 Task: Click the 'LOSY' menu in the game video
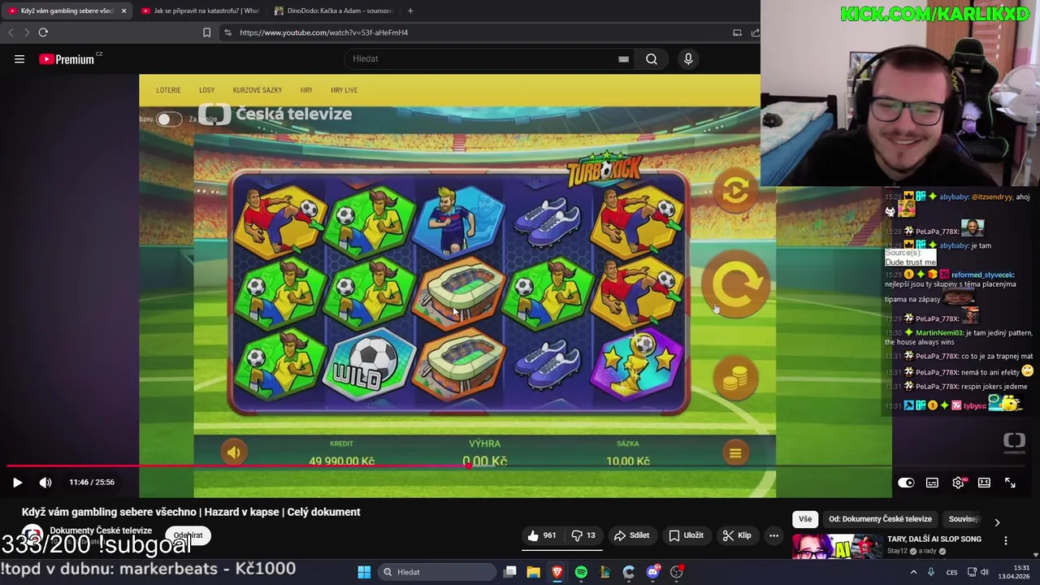pyautogui.click(x=206, y=90)
